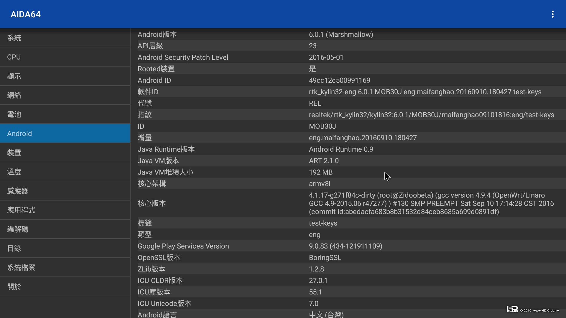The width and height of the screenshot is (566, 318).
Task: Show the 溫度 page
Action: pyautogui.click(x=65, y=172)
